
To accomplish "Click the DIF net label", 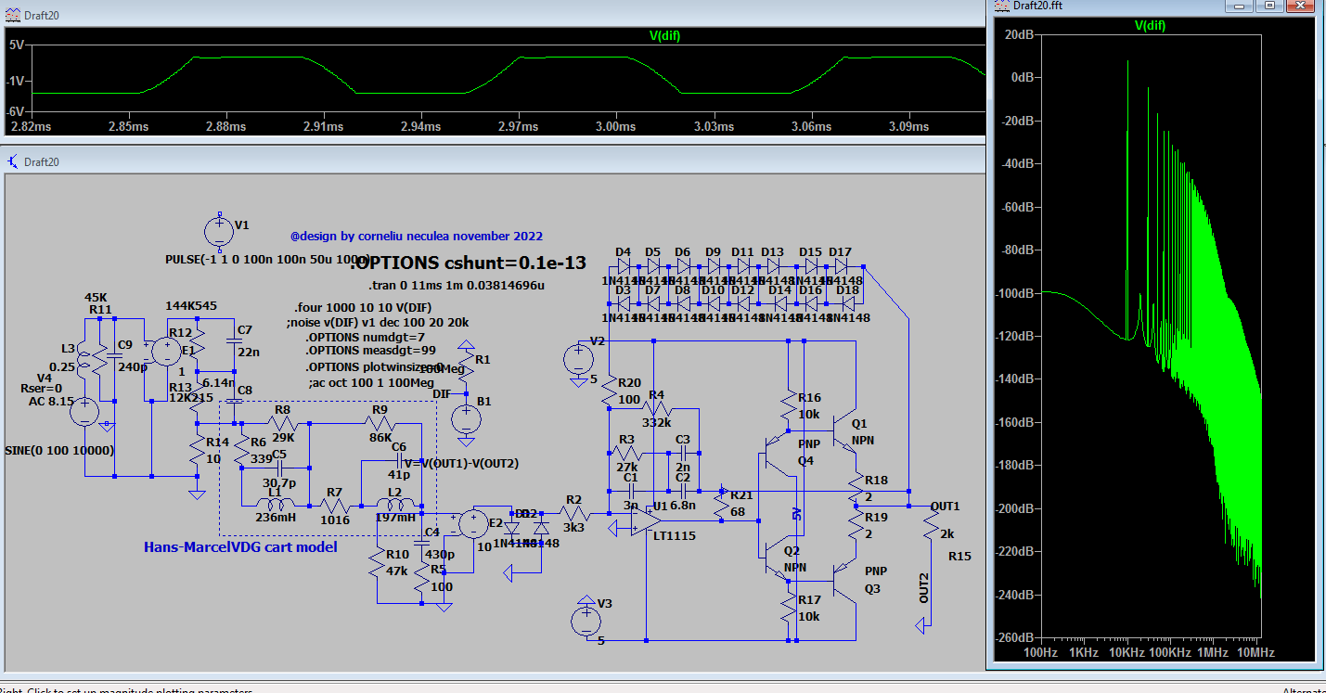I will [442, 393].
